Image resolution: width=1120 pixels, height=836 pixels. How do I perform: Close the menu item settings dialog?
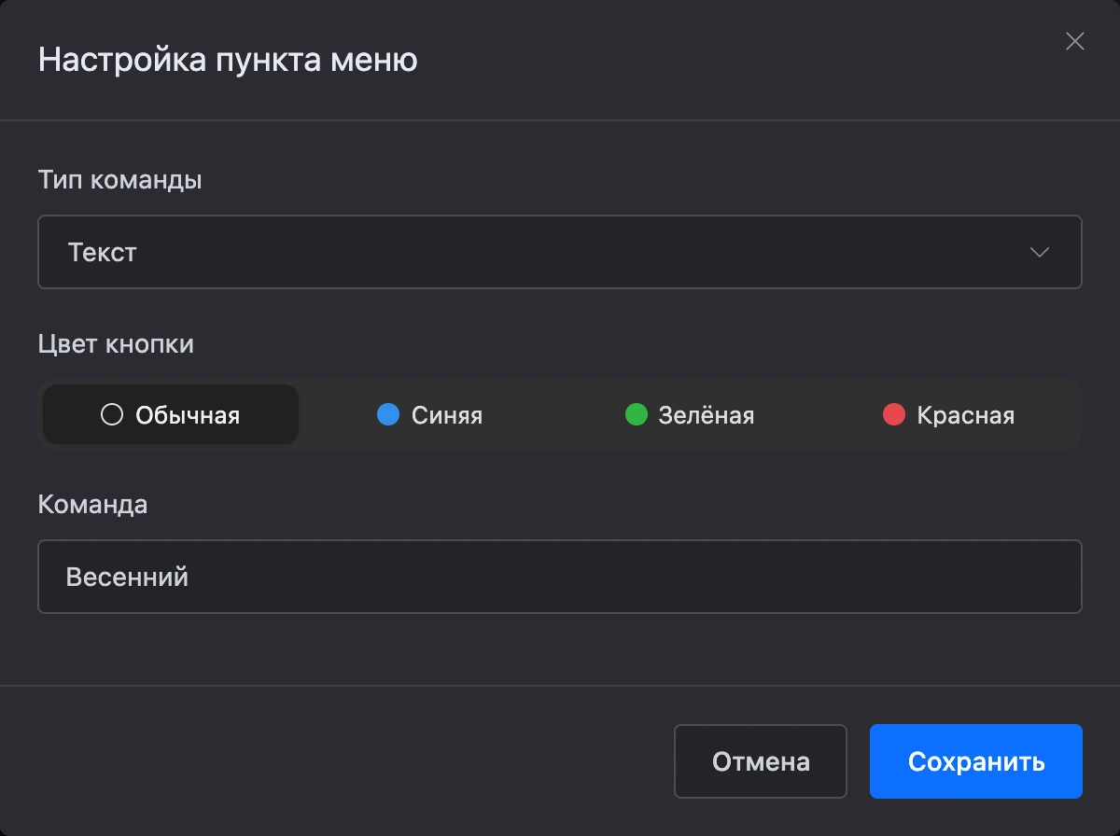point(1075,41)
